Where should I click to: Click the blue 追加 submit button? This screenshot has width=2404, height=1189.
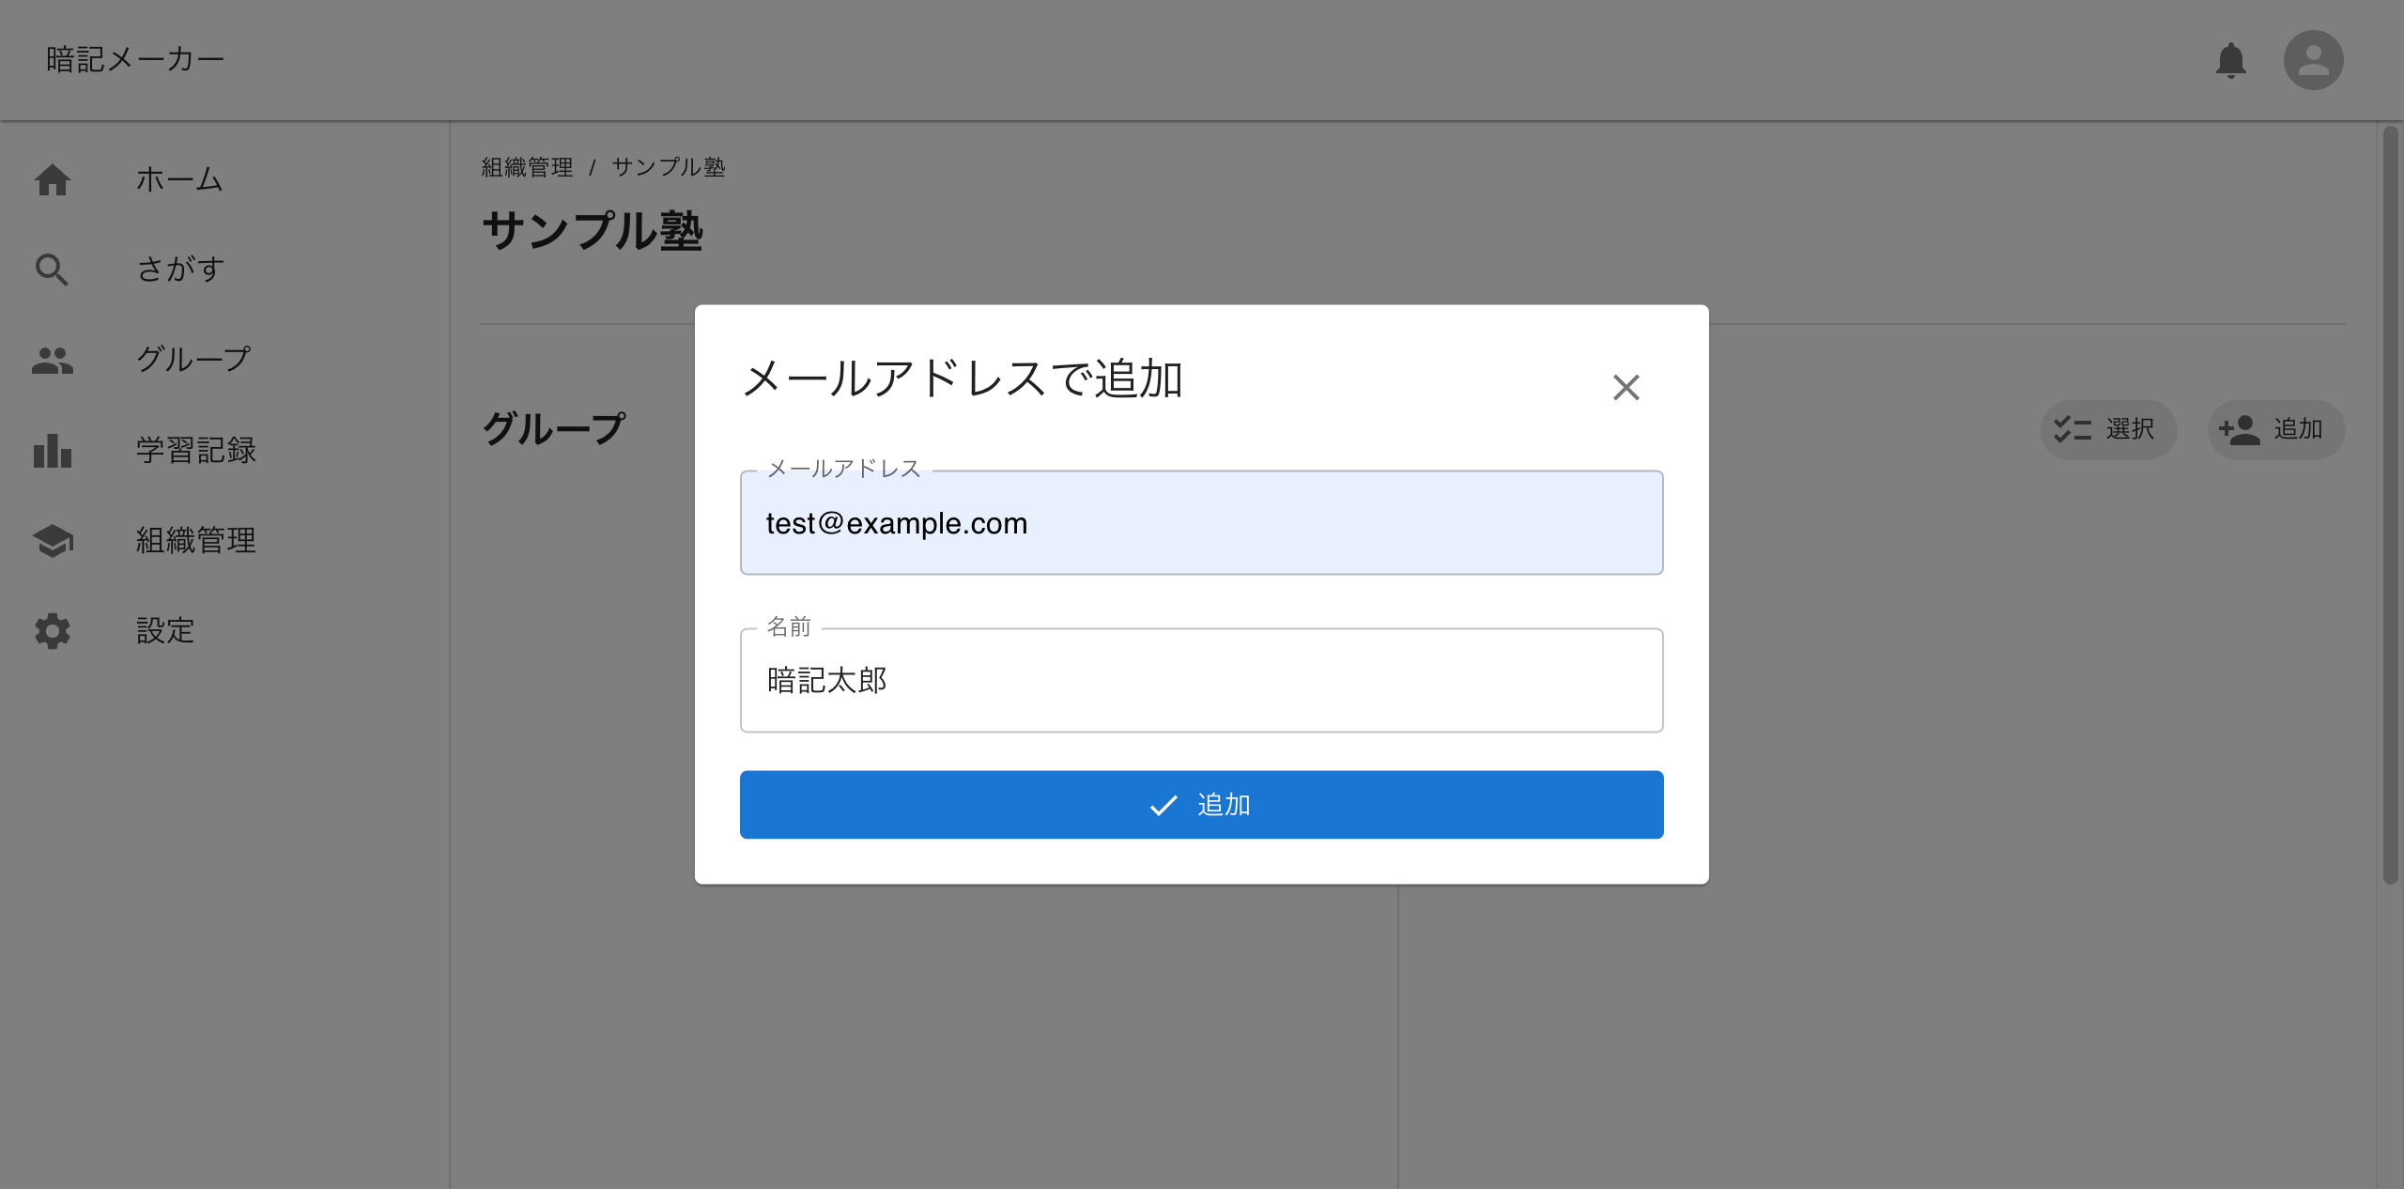[1201, 805]
